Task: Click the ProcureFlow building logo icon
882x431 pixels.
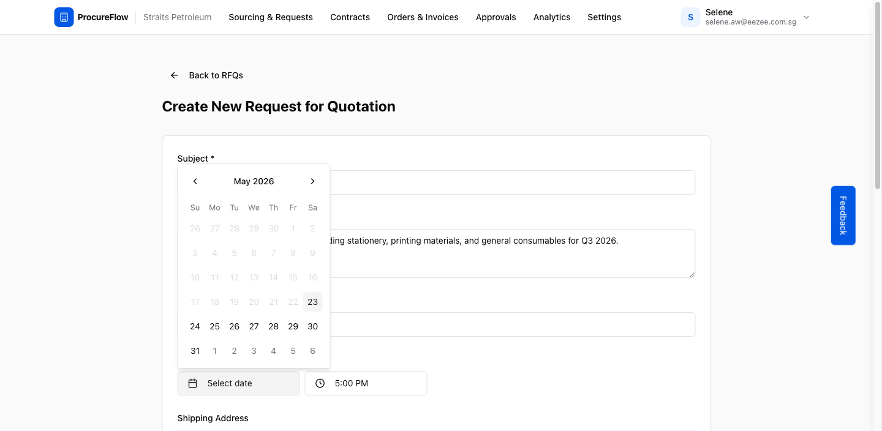Action: click(64, 17)
